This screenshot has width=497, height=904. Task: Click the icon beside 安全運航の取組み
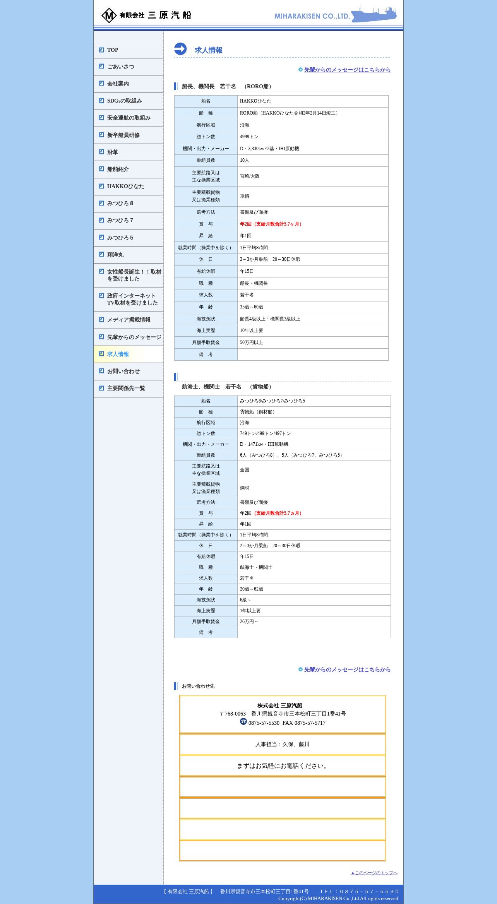pyautogui.click(x=101, y=117)
